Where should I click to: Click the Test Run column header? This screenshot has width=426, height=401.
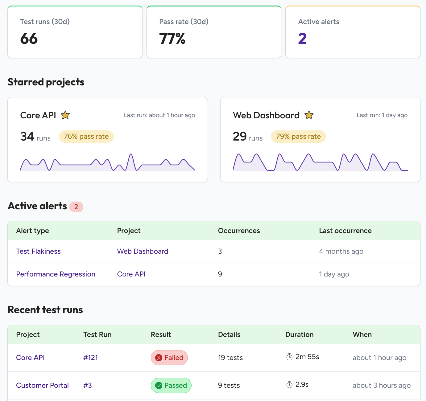[97, 334]
